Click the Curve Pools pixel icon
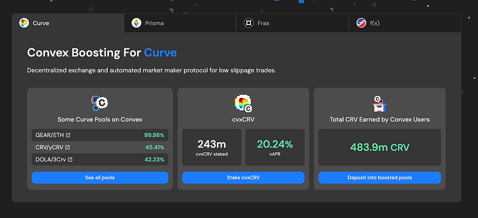The width and height of the screenshot is (478, 218). 100,103
